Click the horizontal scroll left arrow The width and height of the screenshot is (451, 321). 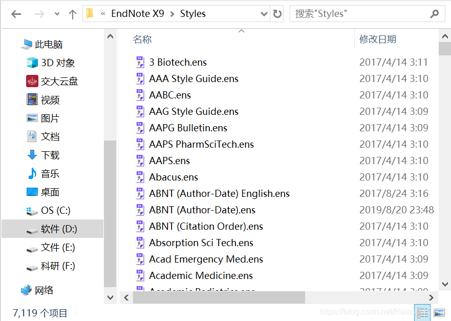coord(126,297)
